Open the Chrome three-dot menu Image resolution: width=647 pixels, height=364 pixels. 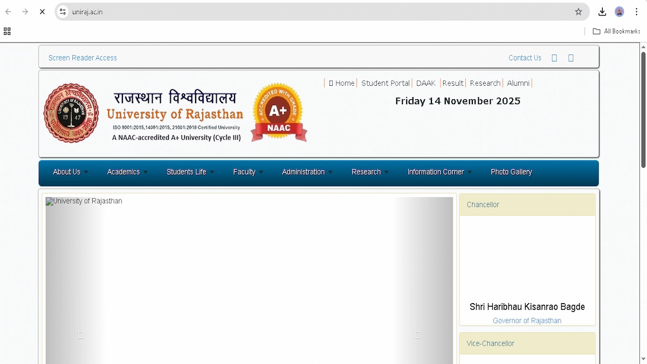tap(637, 12)
